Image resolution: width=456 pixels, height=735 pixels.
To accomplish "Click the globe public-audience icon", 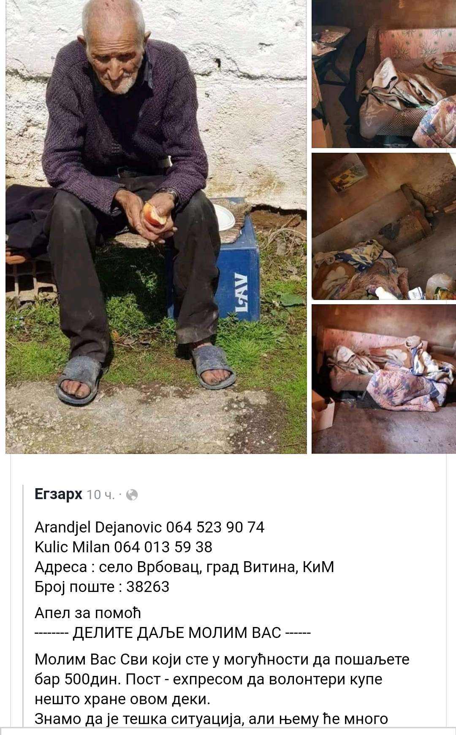I will click(132, 495).
